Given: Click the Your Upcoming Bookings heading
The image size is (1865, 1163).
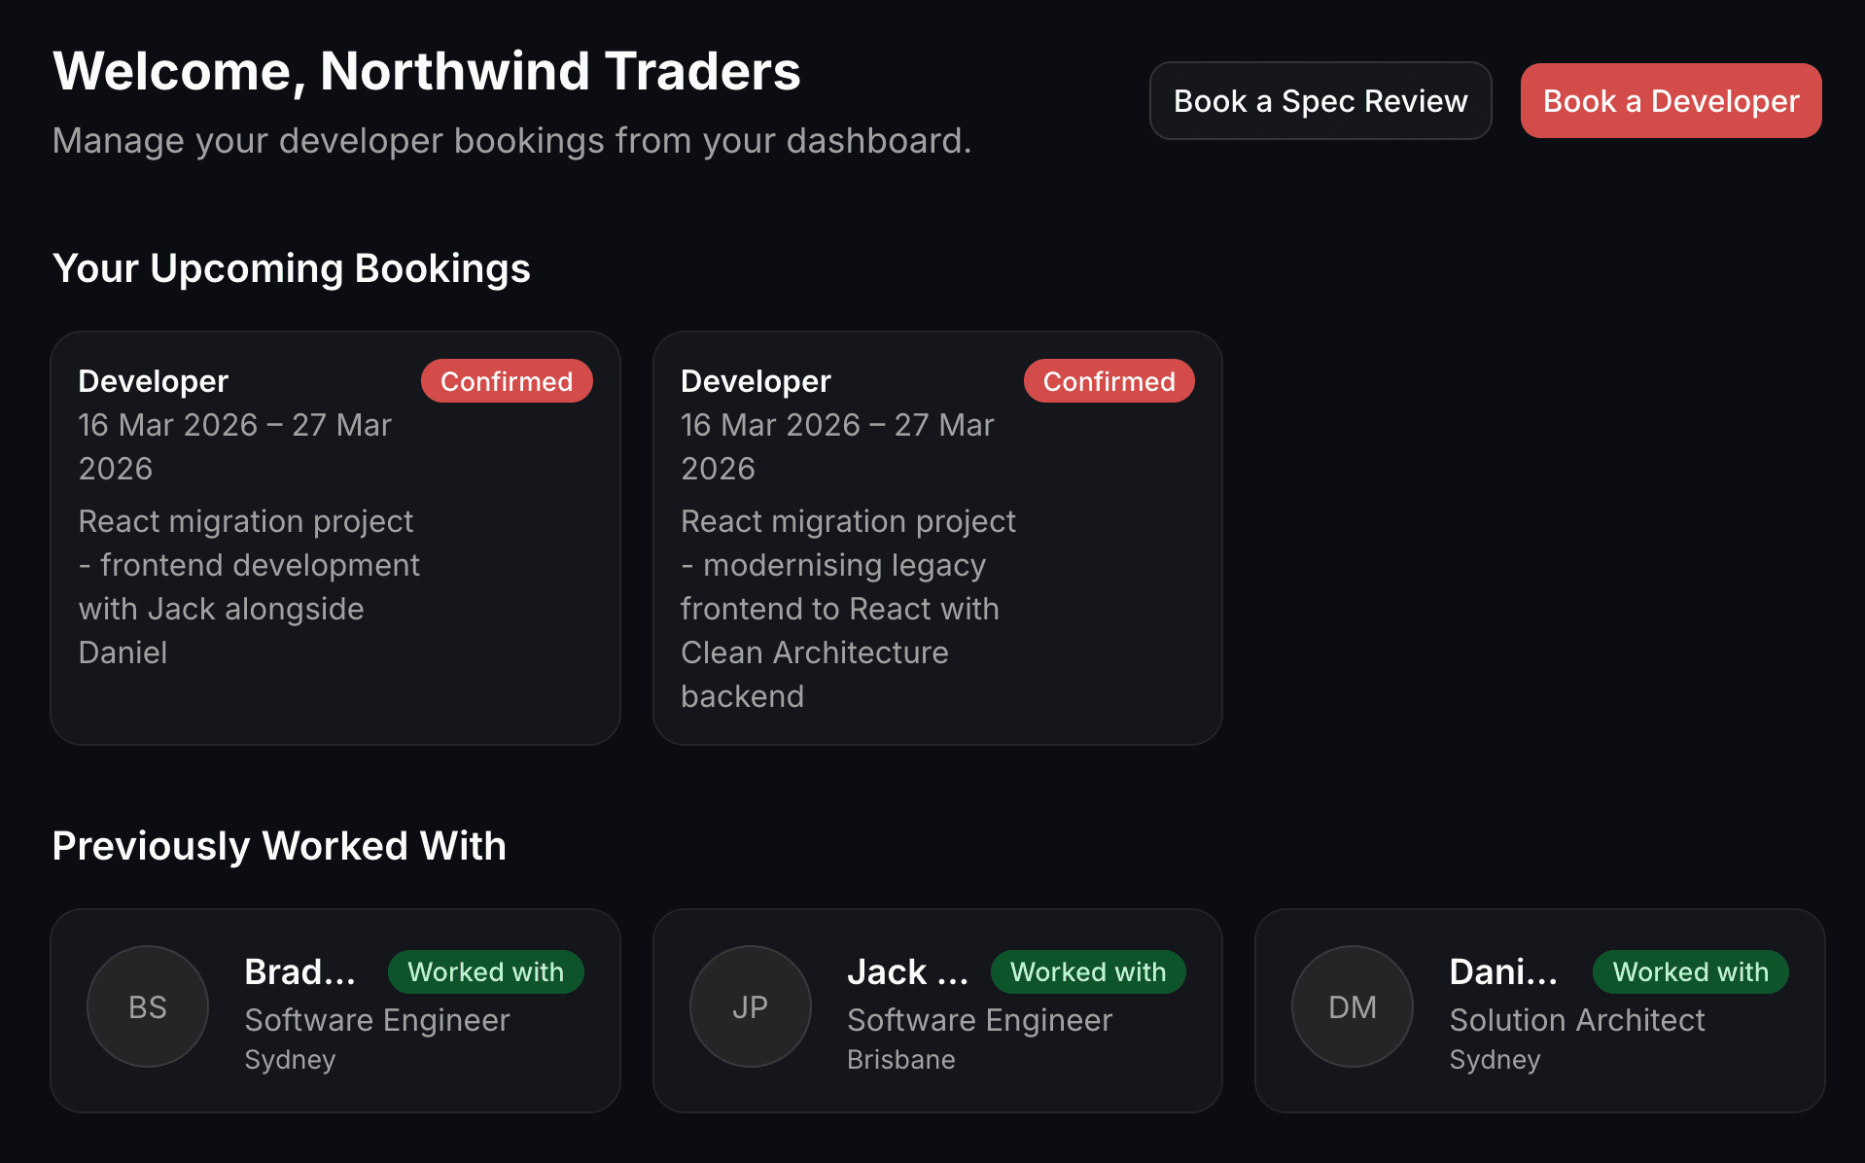Looking at the screenshot, I should coord(292,268).
